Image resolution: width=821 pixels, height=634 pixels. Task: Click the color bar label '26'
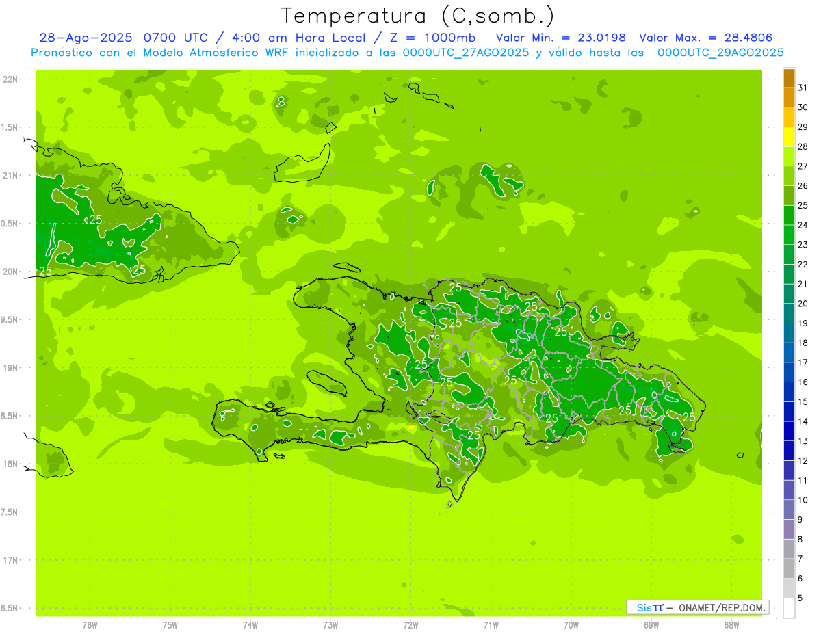click(803, 186)
